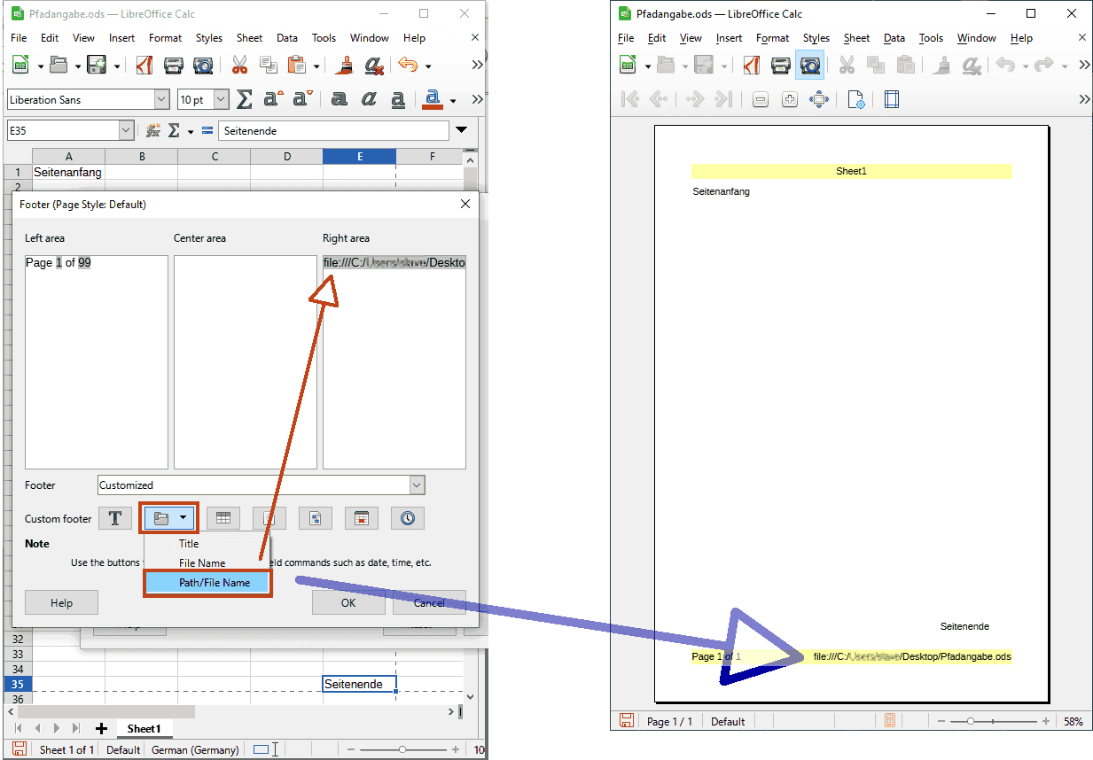Click the Sheet Name icon in Custom footer row
1093x760 pixels.
(x=223, y=518)
